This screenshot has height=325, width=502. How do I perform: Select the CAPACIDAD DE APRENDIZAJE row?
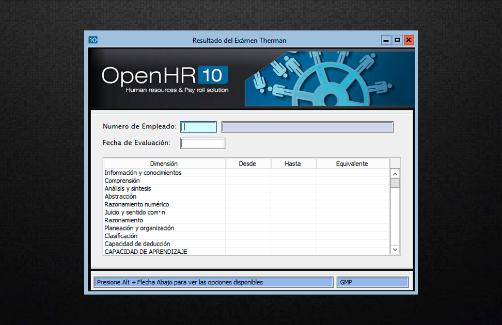coord(146,252)
